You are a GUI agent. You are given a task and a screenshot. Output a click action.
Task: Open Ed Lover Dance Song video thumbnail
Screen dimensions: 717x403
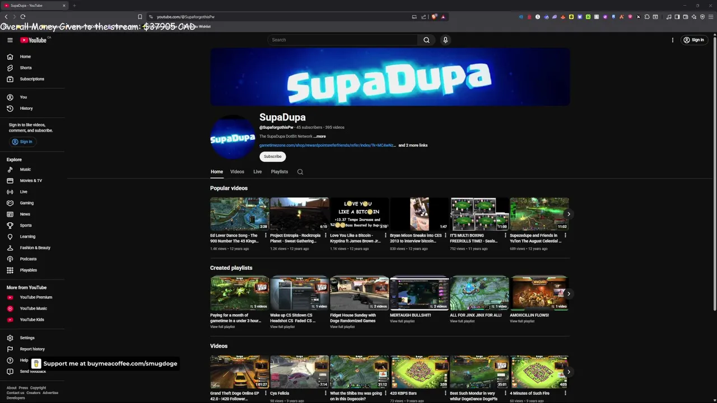(x=240, y=214)
